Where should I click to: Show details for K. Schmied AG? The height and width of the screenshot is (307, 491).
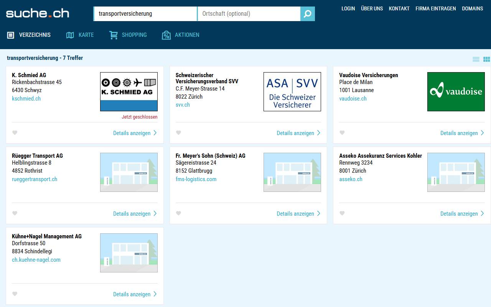click(135, 133)
